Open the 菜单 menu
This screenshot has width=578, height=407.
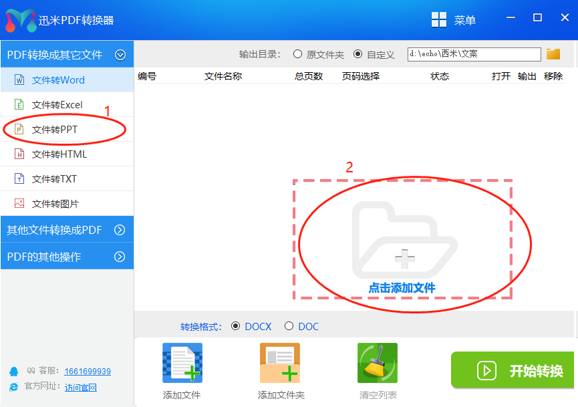point(457,19)
